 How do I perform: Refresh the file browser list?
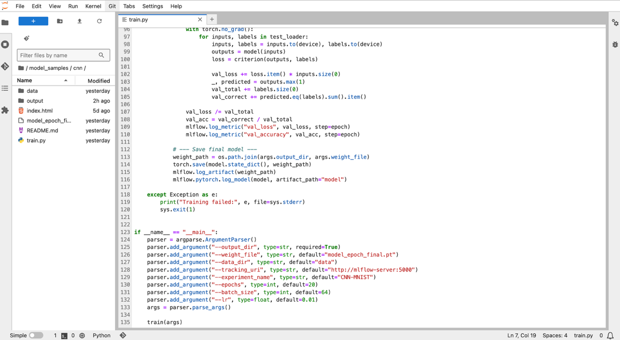pyautogui.click(x=99, y=21)
